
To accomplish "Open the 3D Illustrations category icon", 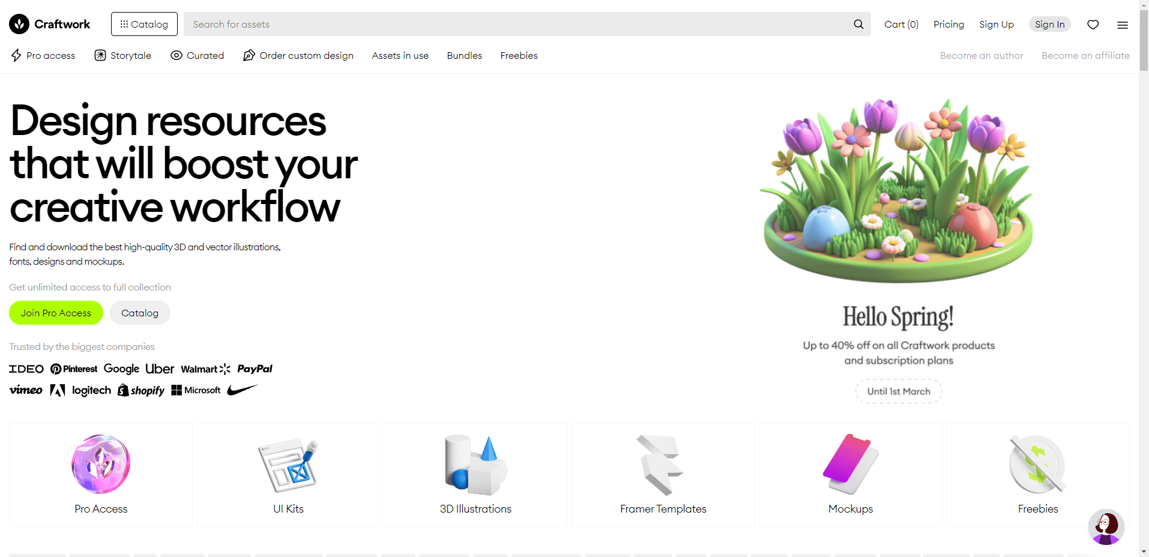I will (x=475, y=465).
